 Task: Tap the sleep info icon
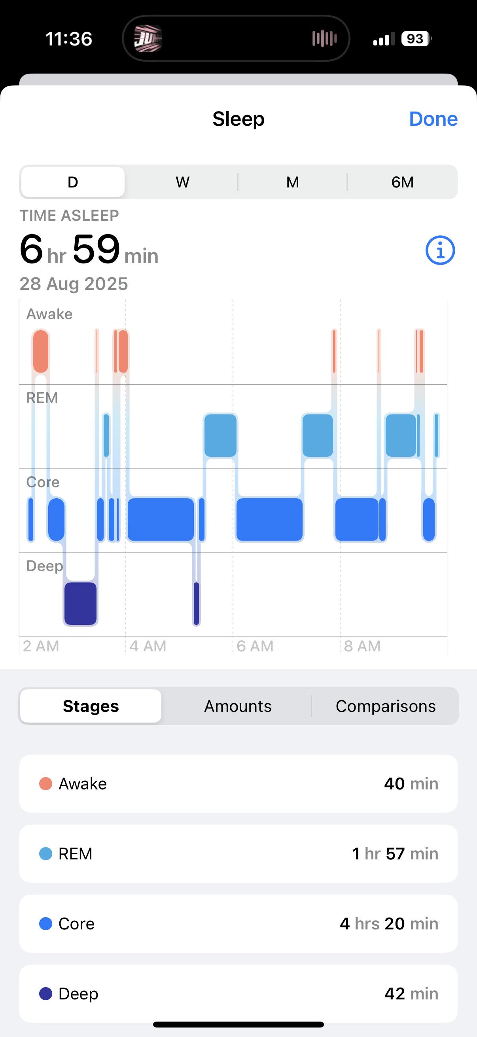440,250
